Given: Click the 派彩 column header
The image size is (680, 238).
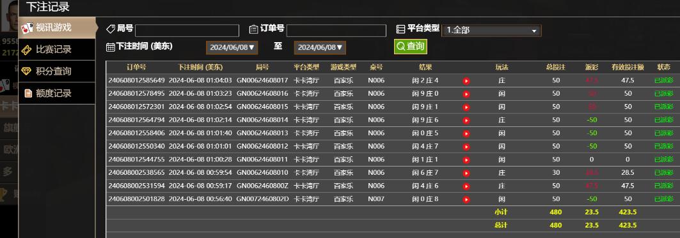Looking at the screenshot, I should click(x=592, y=67).
